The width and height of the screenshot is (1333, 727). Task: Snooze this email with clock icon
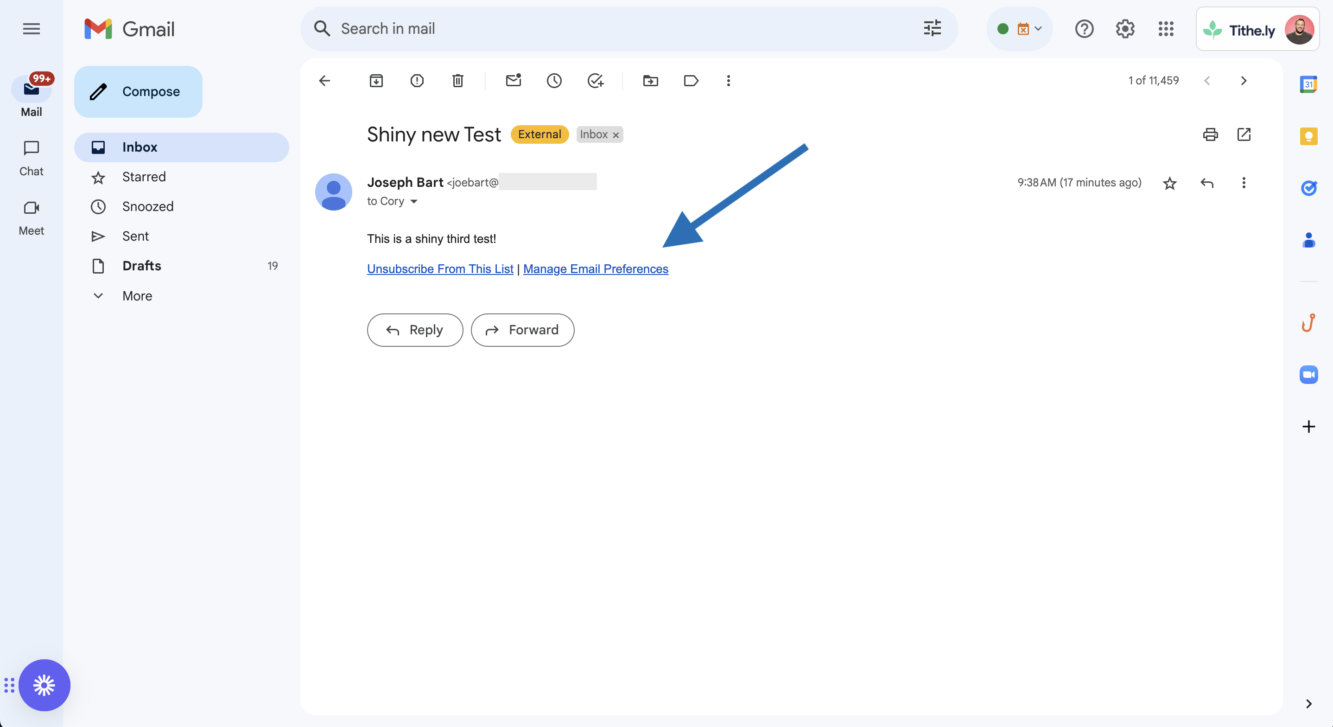click(x=554, y=81)
